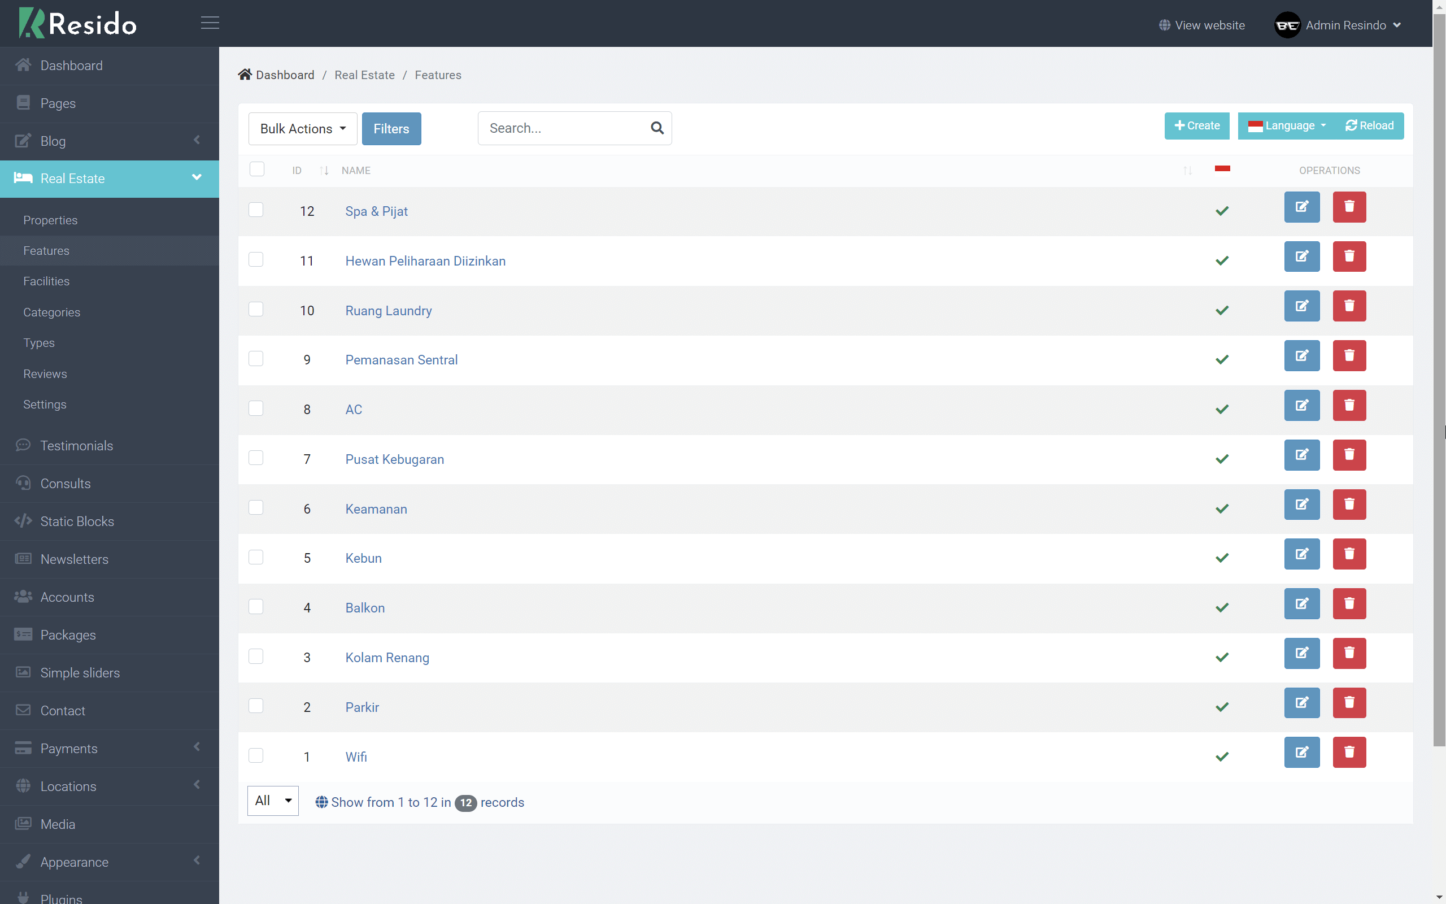Open the Bulk Actions dropdown
Screen dimensions: 1446x904
(x=302, y=128)
